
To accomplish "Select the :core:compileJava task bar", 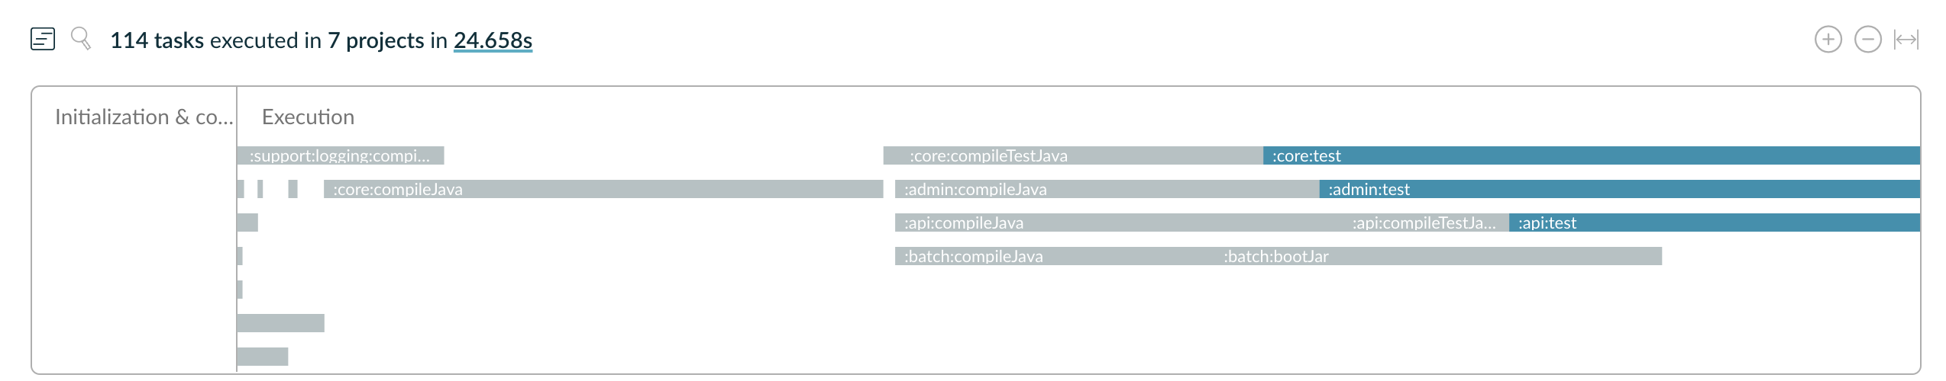I will click(603, 189).
